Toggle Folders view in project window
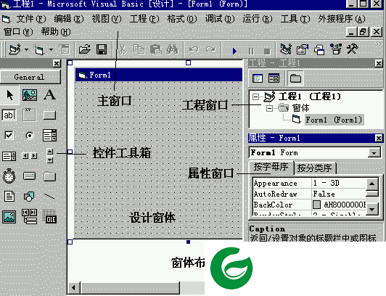 (x=295, y=78)
